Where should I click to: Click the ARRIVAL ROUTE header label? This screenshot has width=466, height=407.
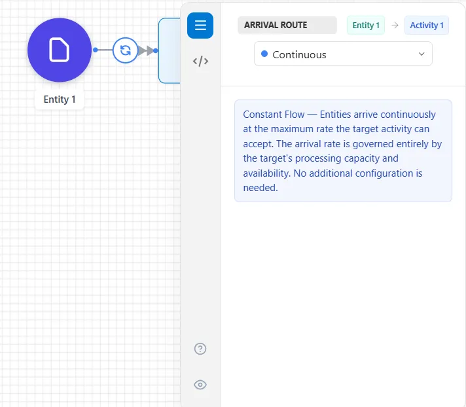[x=287, y=26]
